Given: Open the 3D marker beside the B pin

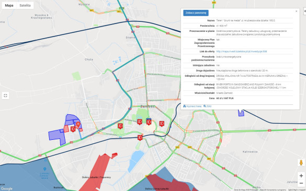Looking at the screenshot, I should click(73, 129).
